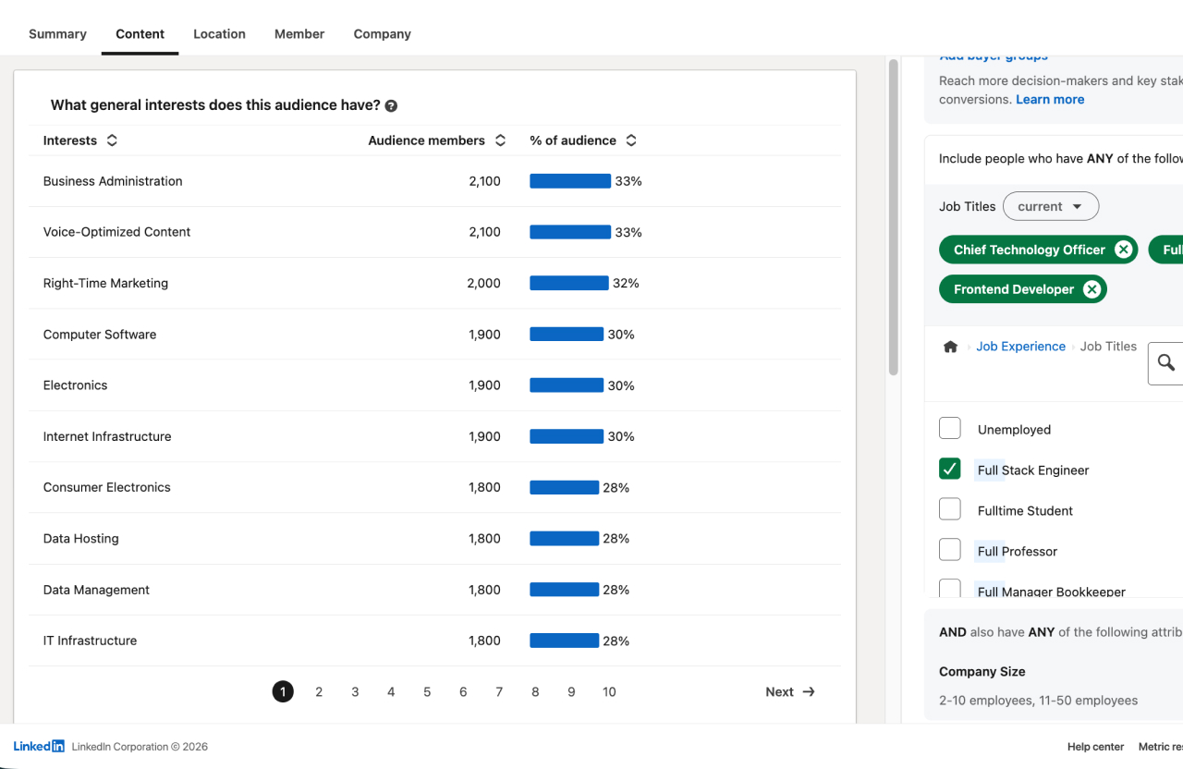Viewport: 1183px width, 769px height.
Task: Sort by % of audience column arrows
Action: [x=631, y=140]
